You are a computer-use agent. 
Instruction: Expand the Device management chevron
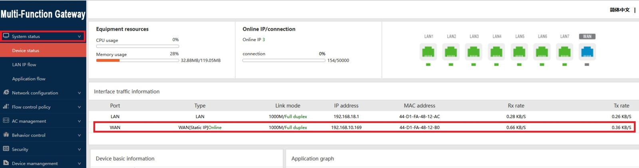(79, 164)
